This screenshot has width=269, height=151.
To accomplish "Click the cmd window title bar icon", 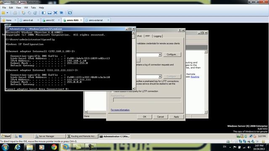I will (x=8, y=29).
